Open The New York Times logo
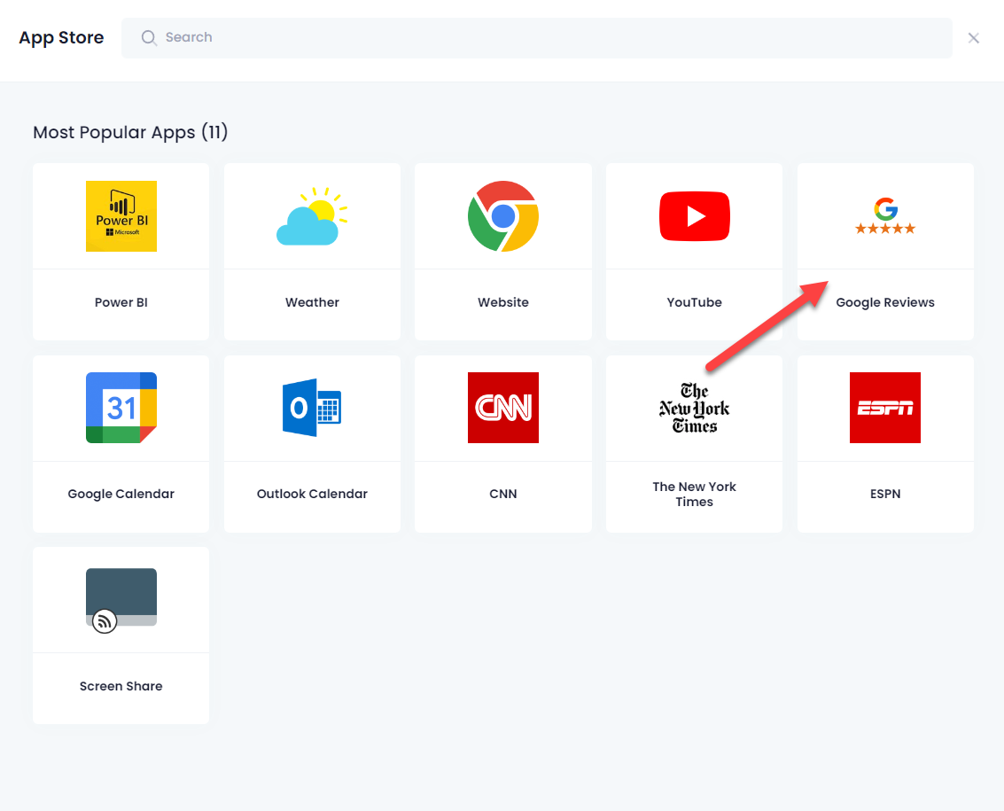The height and width of the screenshot is (811, 1004). [694, 408]
